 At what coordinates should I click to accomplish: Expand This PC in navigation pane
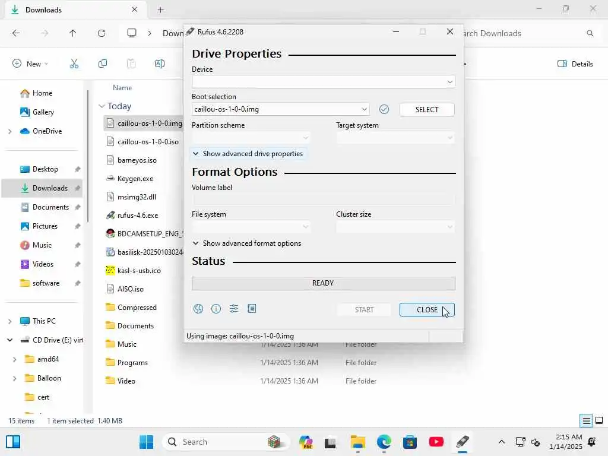coord(9,321)
